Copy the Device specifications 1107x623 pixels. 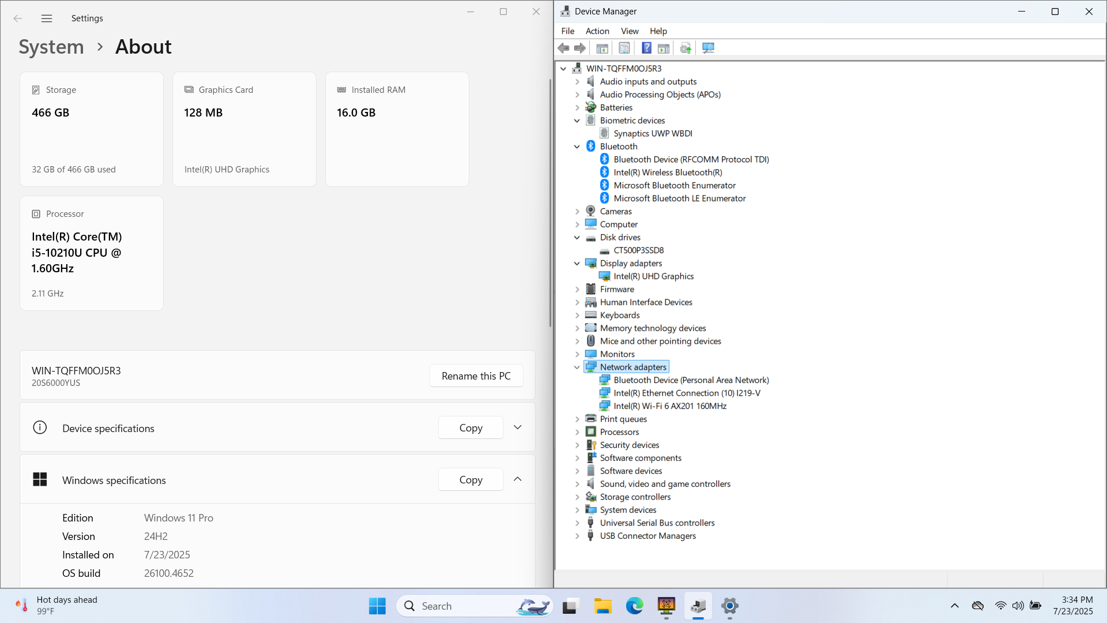pyautogui.click(x=471, y=427)
